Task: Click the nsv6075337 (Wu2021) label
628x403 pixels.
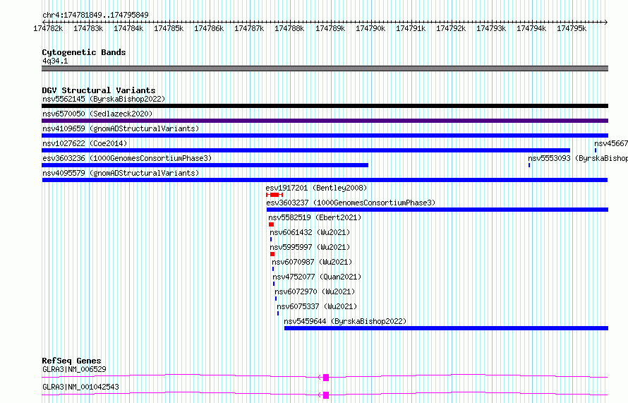Action: [317, 306]
